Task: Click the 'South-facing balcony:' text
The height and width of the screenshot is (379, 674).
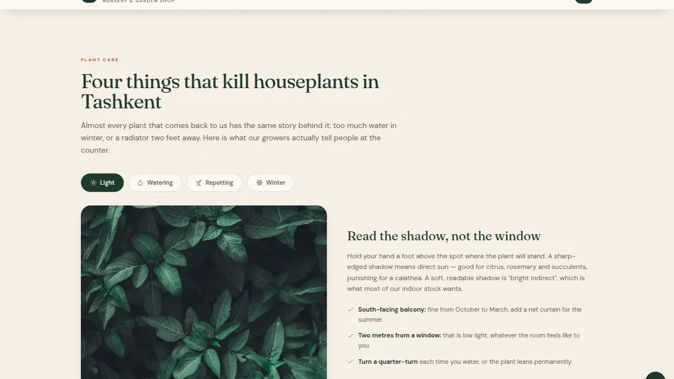Action: point(392,309)
